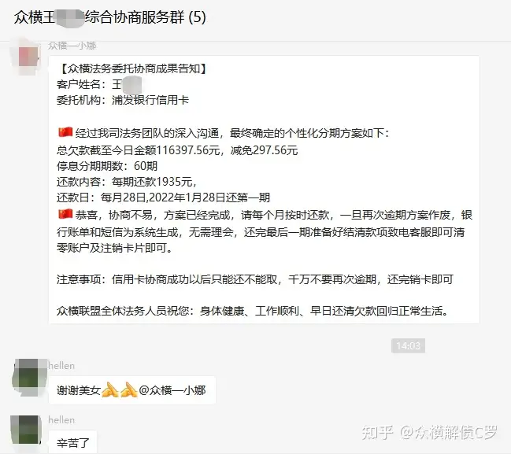Click the sender name 众横—小娜

click(x=72, y=46)
